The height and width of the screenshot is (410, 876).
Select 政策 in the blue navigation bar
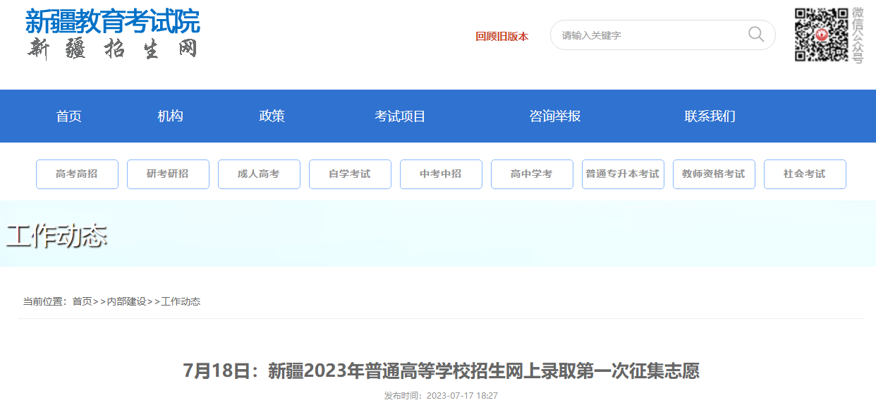coord(272,116)
